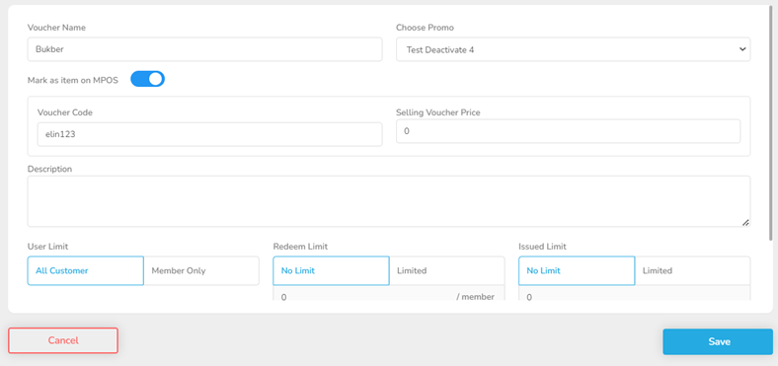Focus the Selling Voucher Price field

coord(568,131)
